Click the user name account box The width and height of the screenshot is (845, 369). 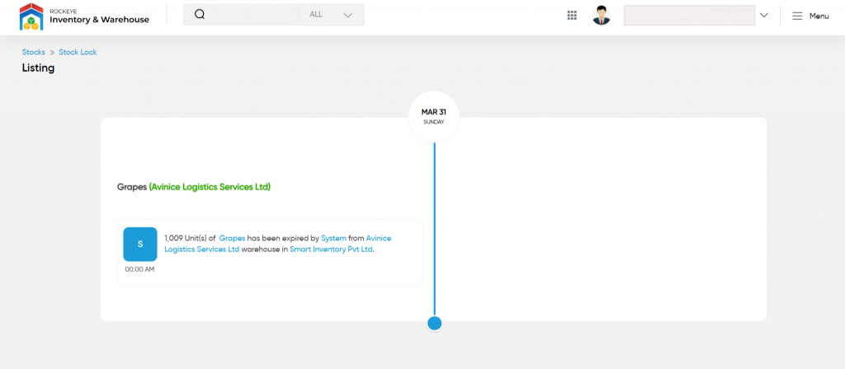point(689,15)
